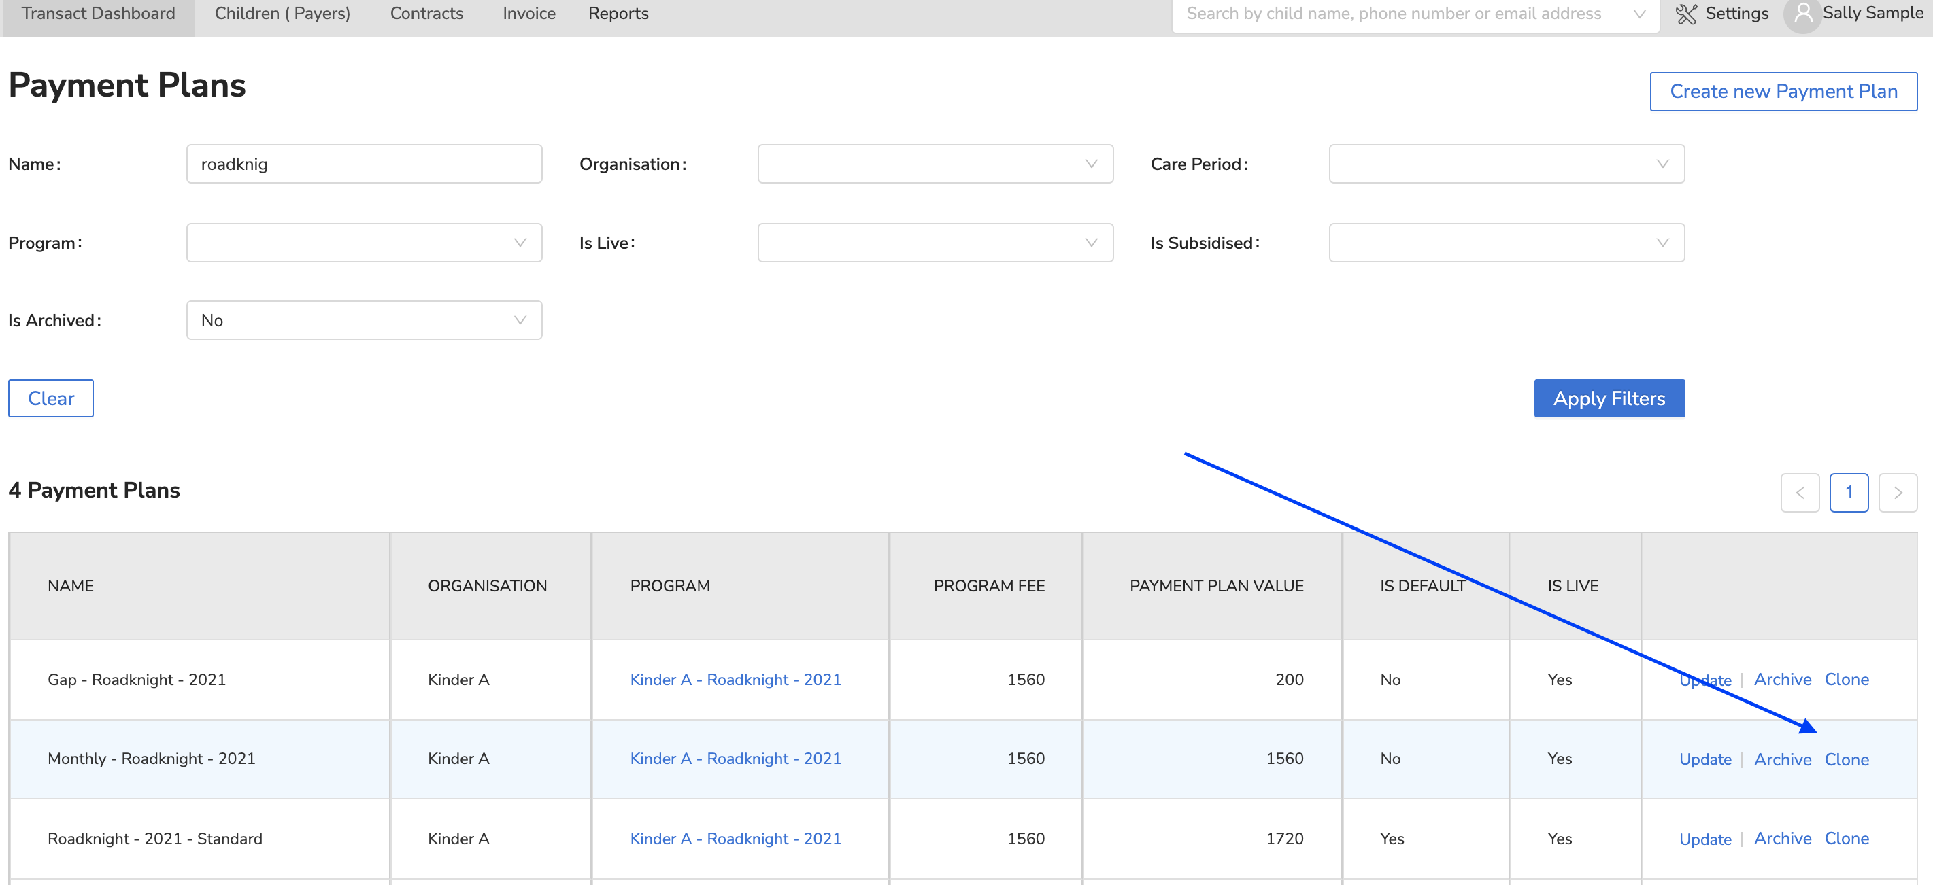
Task: Open the Organisation filter dropdown
Action: (x=935, y=164)
